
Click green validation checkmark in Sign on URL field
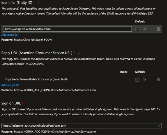click(159, 126)
